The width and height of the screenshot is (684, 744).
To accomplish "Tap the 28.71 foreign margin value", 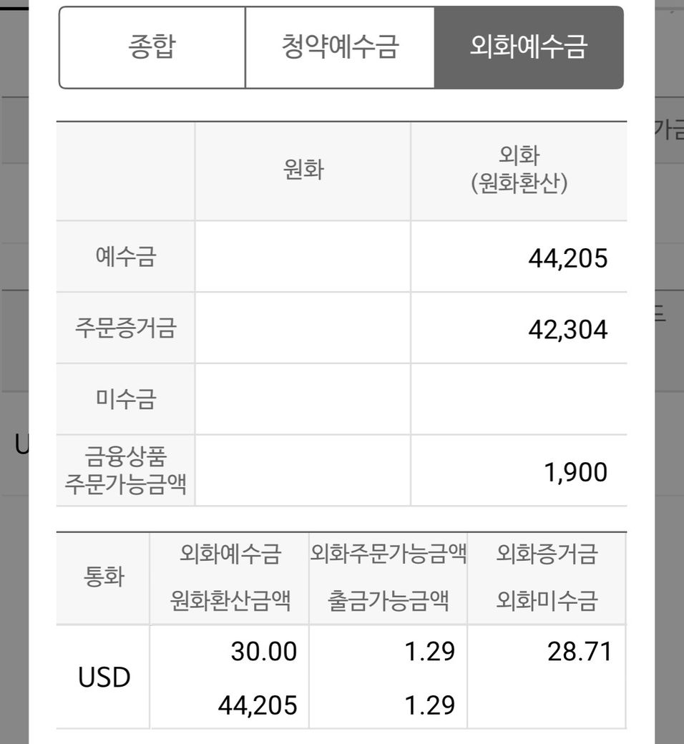I will pos(580,652).
